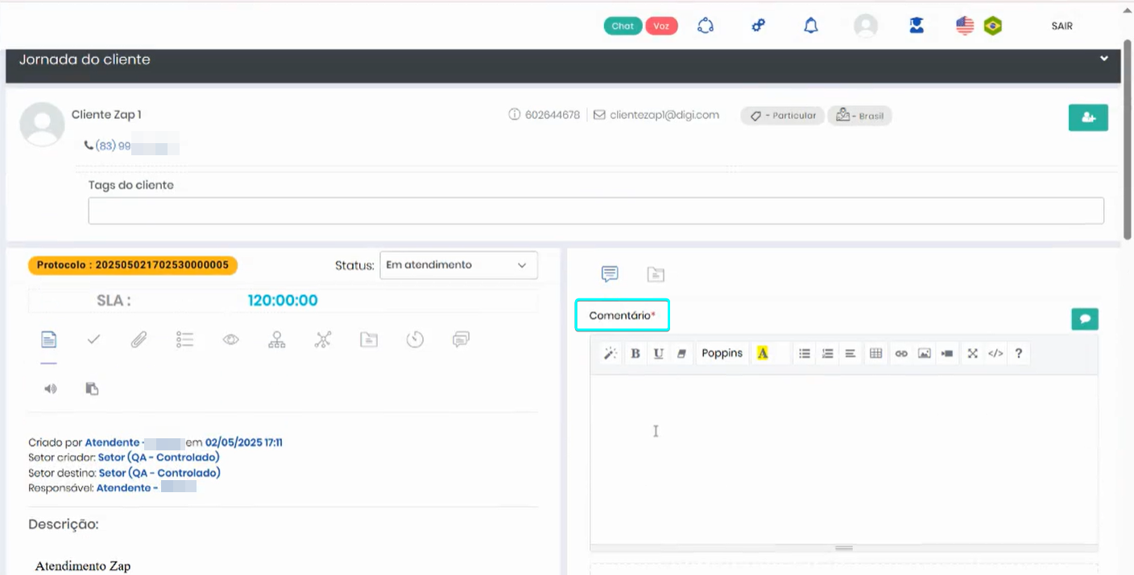
Task: Open the Status dropdown 'Em atendimento'
Action: coord(458,265)
